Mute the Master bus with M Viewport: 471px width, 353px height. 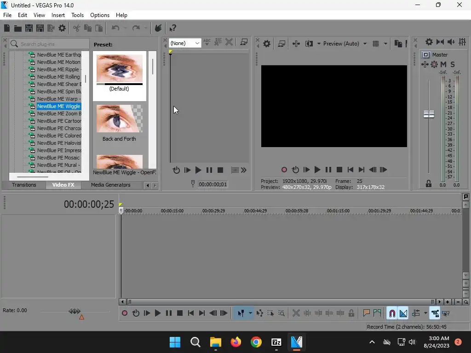click(443, 64)
